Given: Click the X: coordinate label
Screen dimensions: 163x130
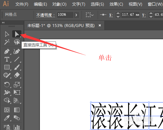Looking at the screenshot, I should click(x=111, y=15).
